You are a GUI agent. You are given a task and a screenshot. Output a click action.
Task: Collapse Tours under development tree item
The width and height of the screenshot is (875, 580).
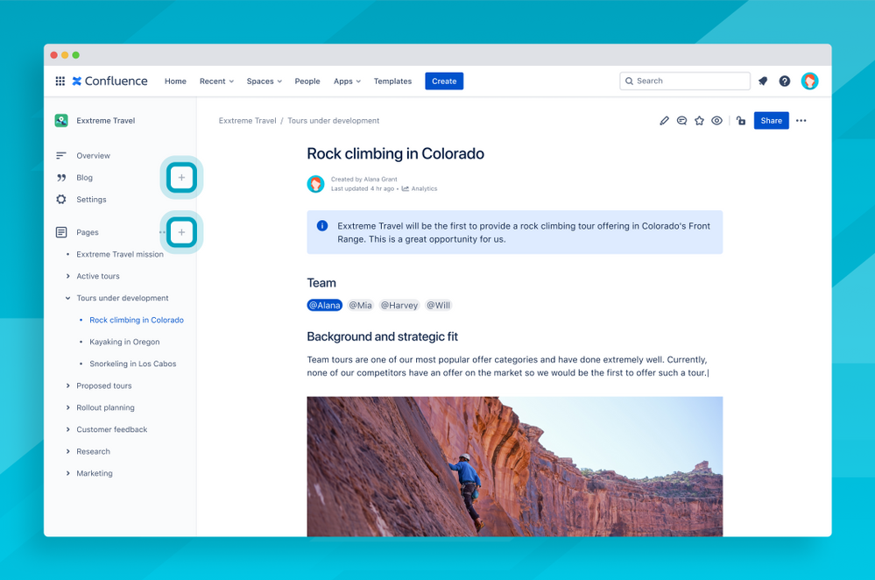tap(68, 298)
